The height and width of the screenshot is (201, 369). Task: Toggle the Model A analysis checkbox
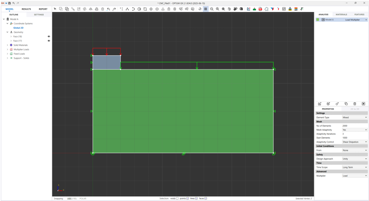pos(318,20)
